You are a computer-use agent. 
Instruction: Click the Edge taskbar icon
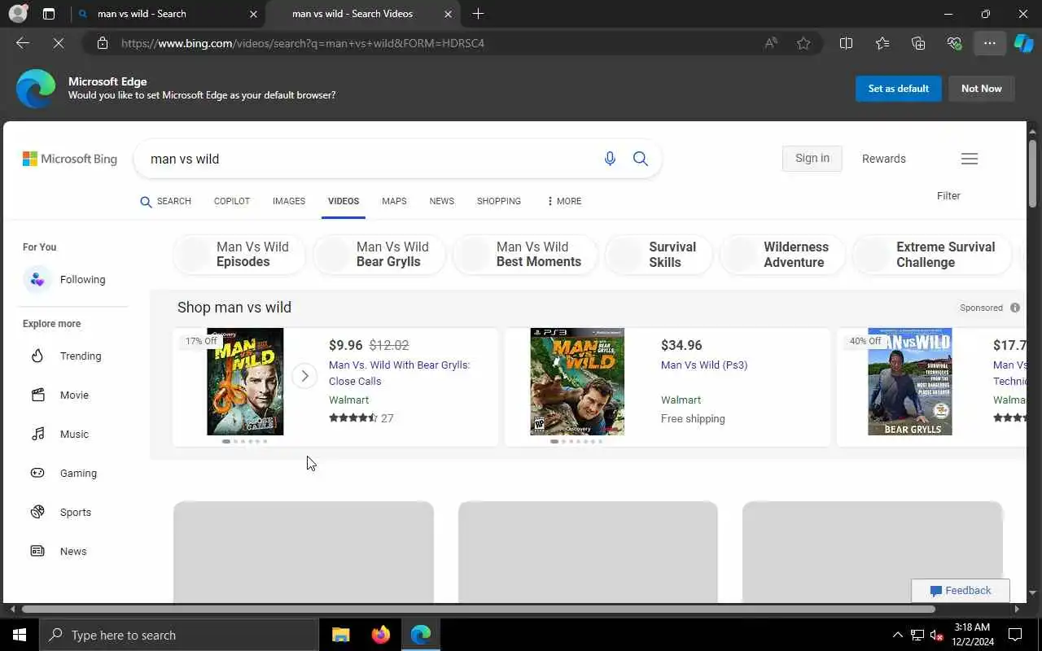point(420,635)
